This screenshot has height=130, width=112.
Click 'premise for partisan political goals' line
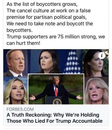point(47,17)
